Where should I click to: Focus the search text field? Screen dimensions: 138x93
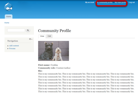point(16,30)
